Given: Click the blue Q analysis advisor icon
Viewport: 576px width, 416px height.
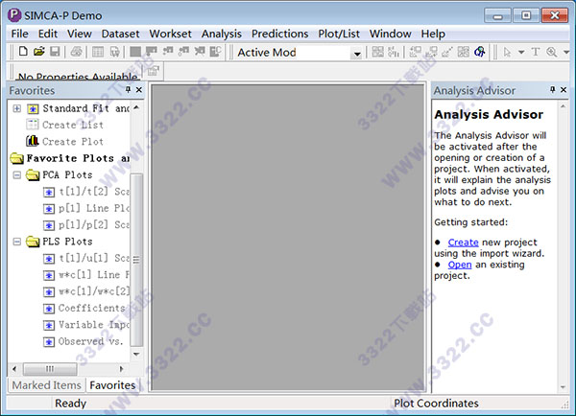Looking at the screenshot, I should pos(479,52).
